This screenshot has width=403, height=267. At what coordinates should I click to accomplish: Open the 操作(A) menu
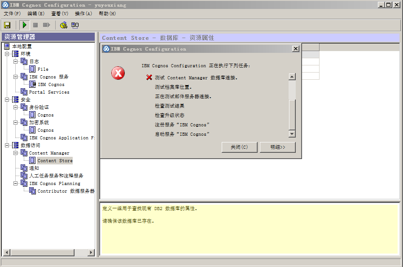(x=83, y=13)
